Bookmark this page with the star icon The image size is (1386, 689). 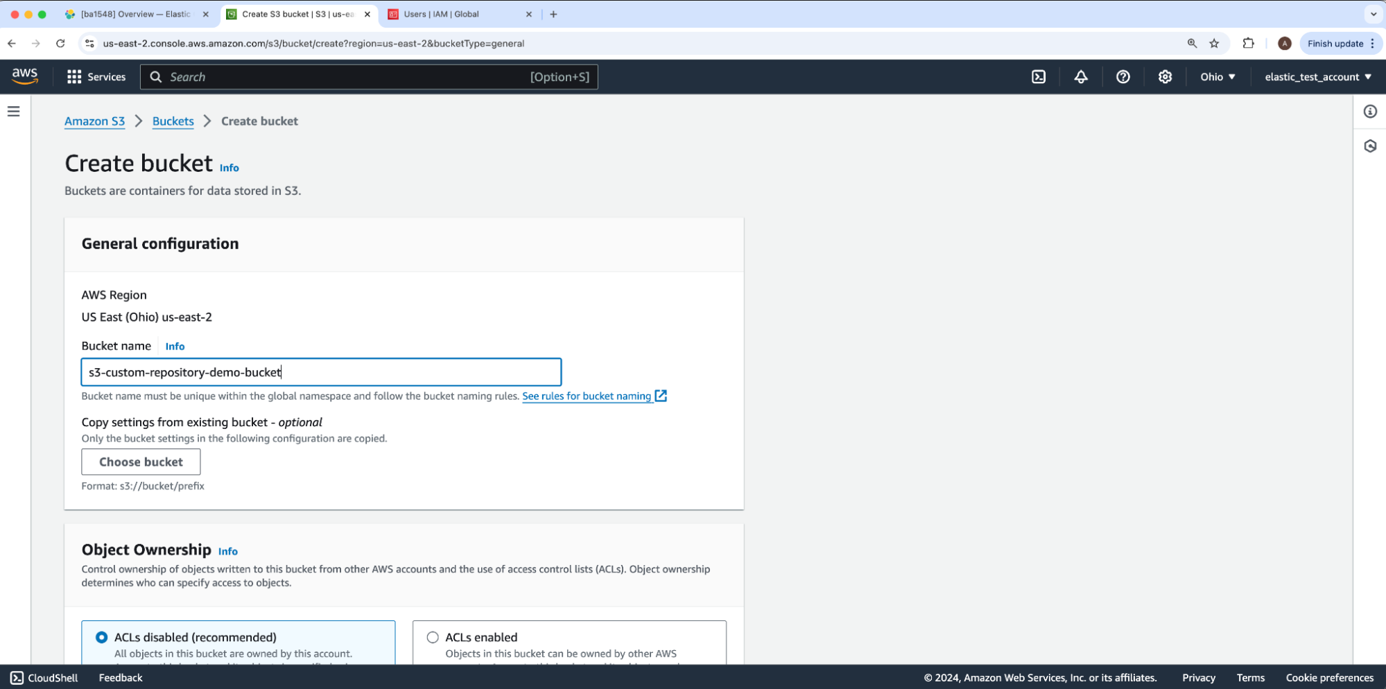click(x=1214, y=44)
